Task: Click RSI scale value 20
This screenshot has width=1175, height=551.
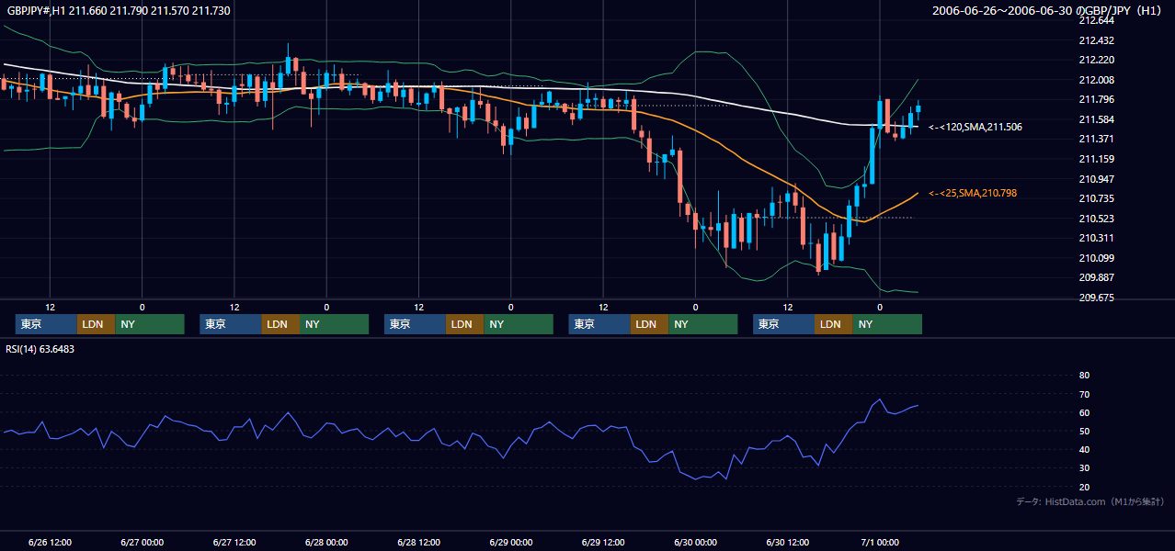Action: (1085, 487)
